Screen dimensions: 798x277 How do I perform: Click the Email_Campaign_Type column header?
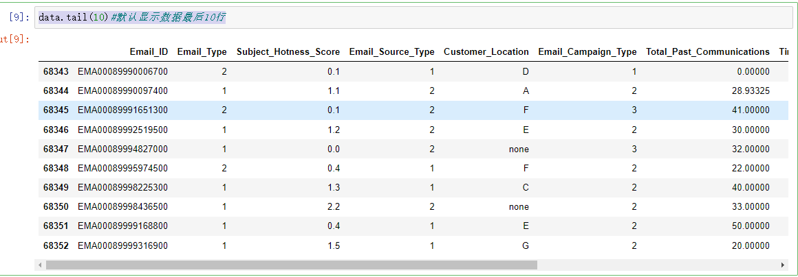pos(587,51)
